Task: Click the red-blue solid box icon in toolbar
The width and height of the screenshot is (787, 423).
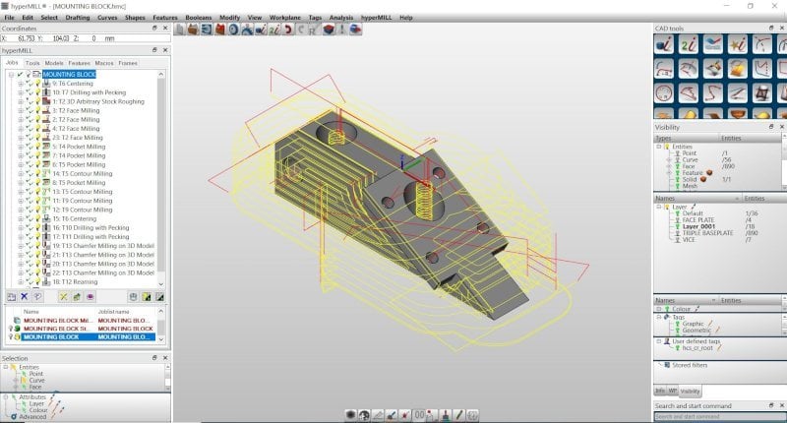Action: coord(329,30)
